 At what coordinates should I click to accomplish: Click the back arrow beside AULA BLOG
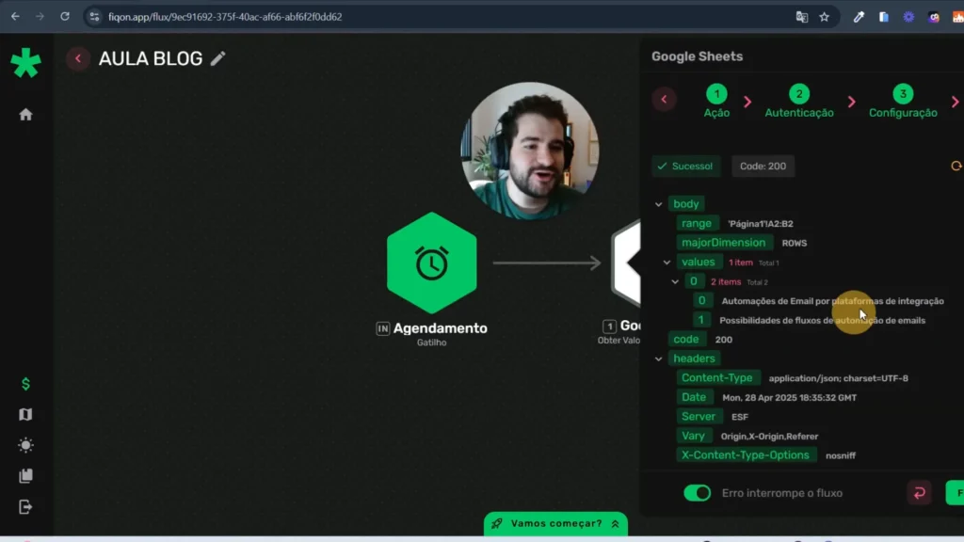point(78,58)
